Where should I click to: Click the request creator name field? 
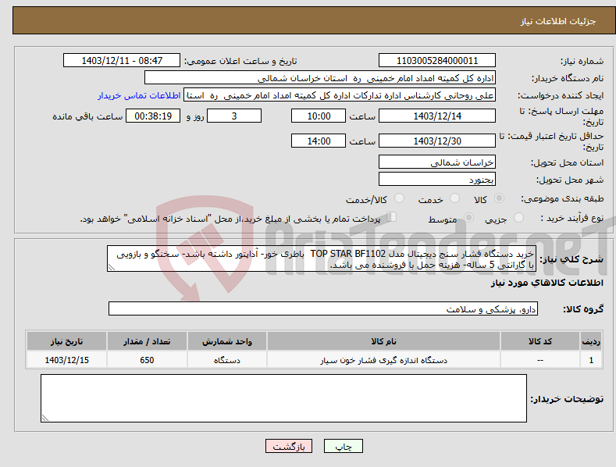[x=340, y=95]
